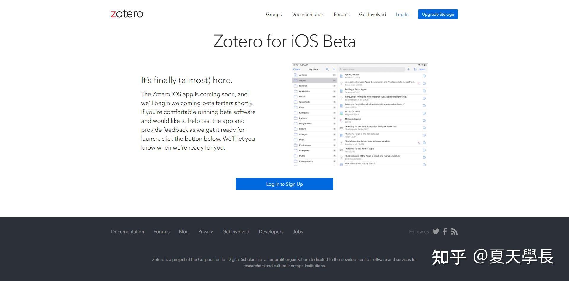Tap the PDF attachment icon on the Davis article

tap(418, 84)
